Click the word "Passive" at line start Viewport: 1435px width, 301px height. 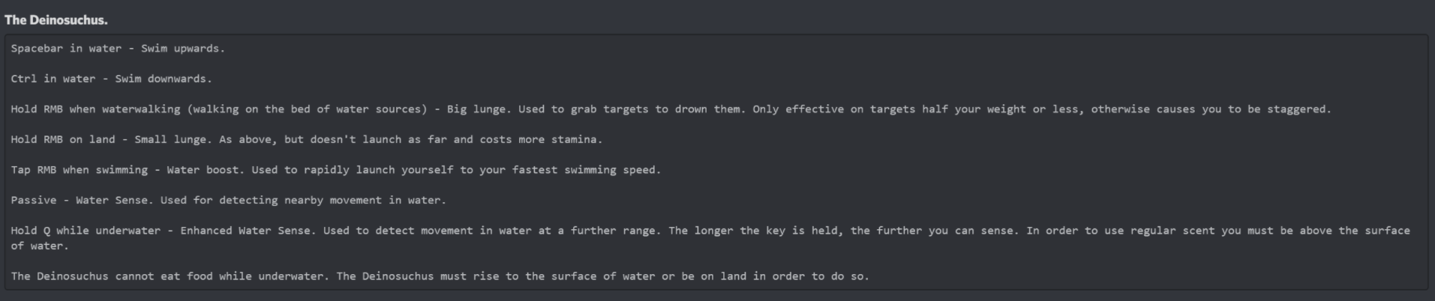tap(33, 200)
